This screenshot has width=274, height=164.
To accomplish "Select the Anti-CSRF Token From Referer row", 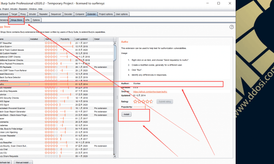I will coord(57,70).
